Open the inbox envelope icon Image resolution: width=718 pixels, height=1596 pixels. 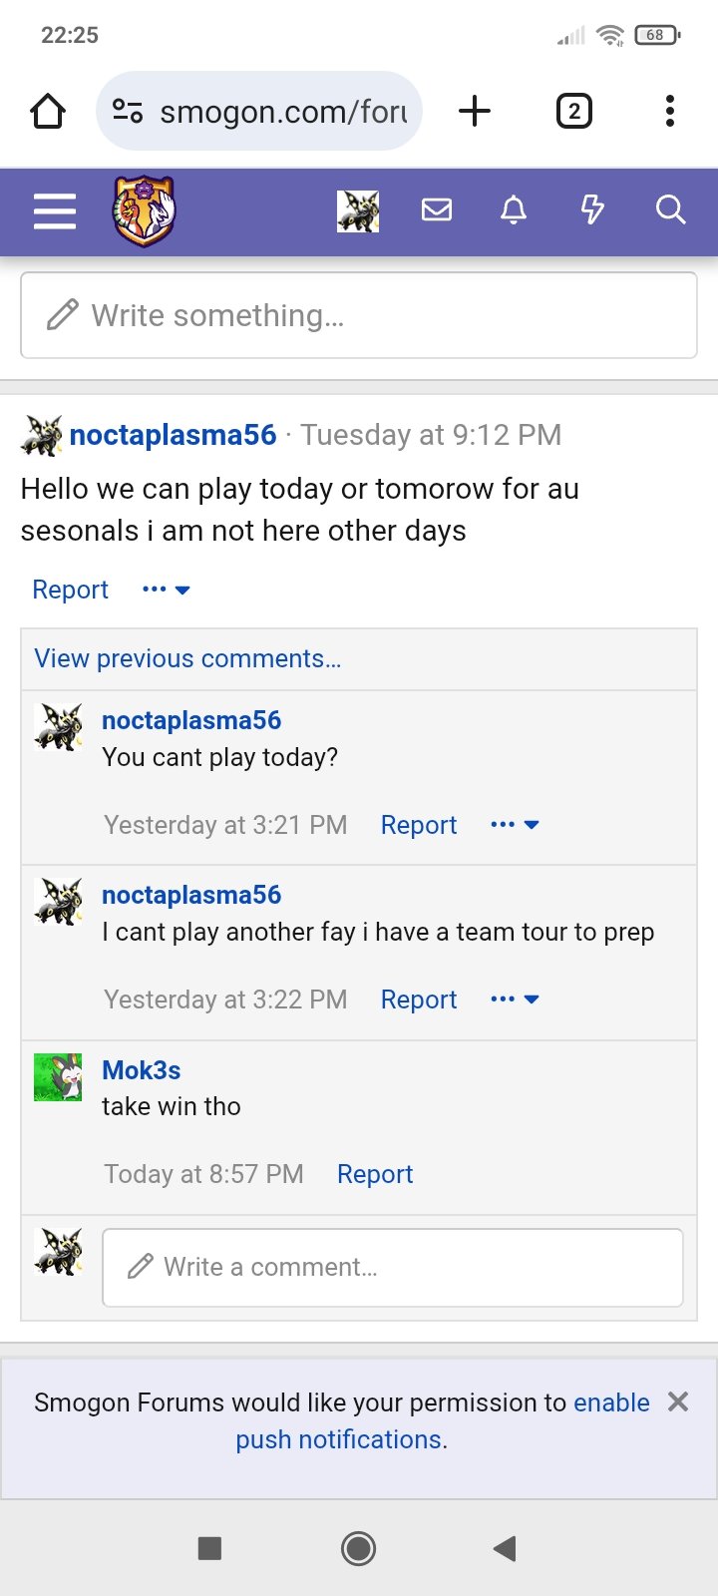[437, 209]
